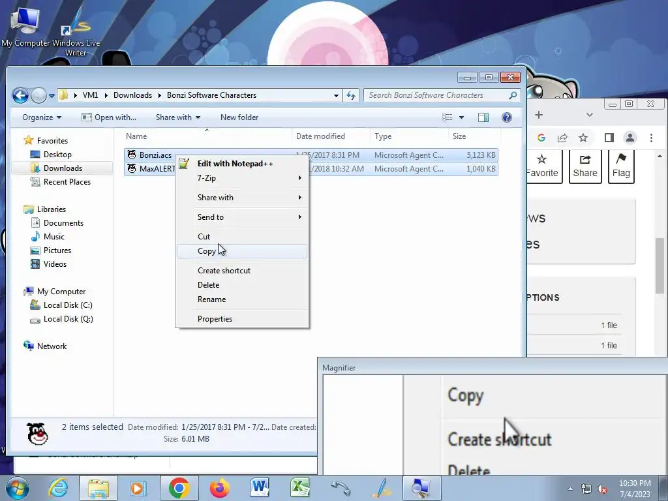Toggle Chrome side panel icon
Image resolution: width=668 pixels, height=501 pixels.
609,138
